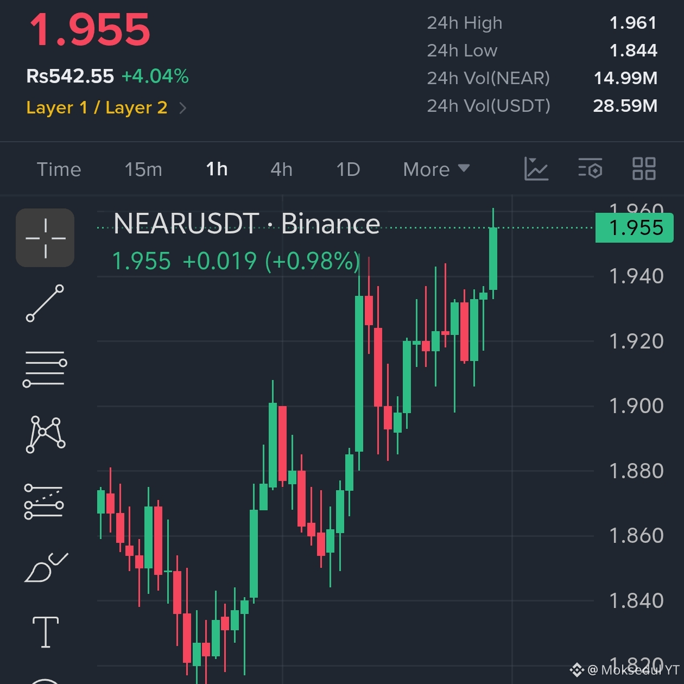Switch to the 15m interval tab
Viewport: 684px width, 684px height.
143,169
